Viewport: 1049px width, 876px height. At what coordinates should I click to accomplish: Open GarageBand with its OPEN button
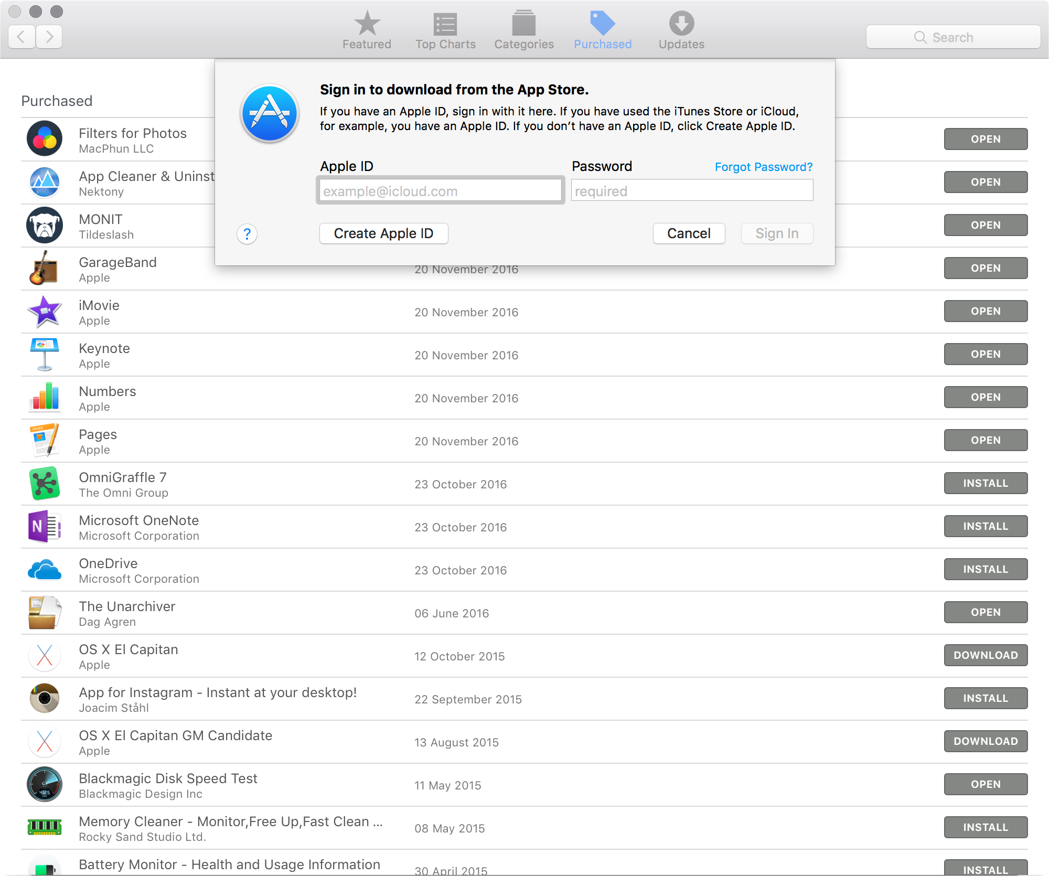point(986,268)
